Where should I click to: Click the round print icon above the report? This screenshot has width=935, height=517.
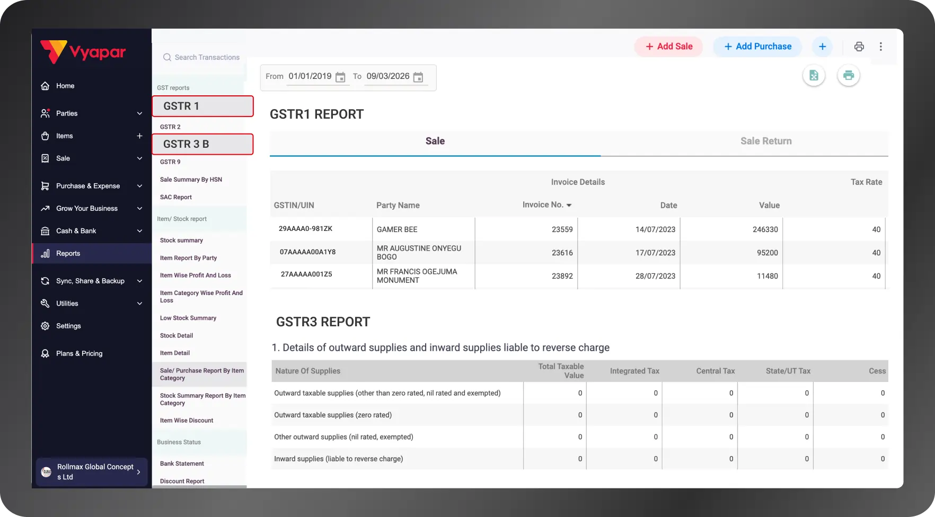tap(849, 75)
